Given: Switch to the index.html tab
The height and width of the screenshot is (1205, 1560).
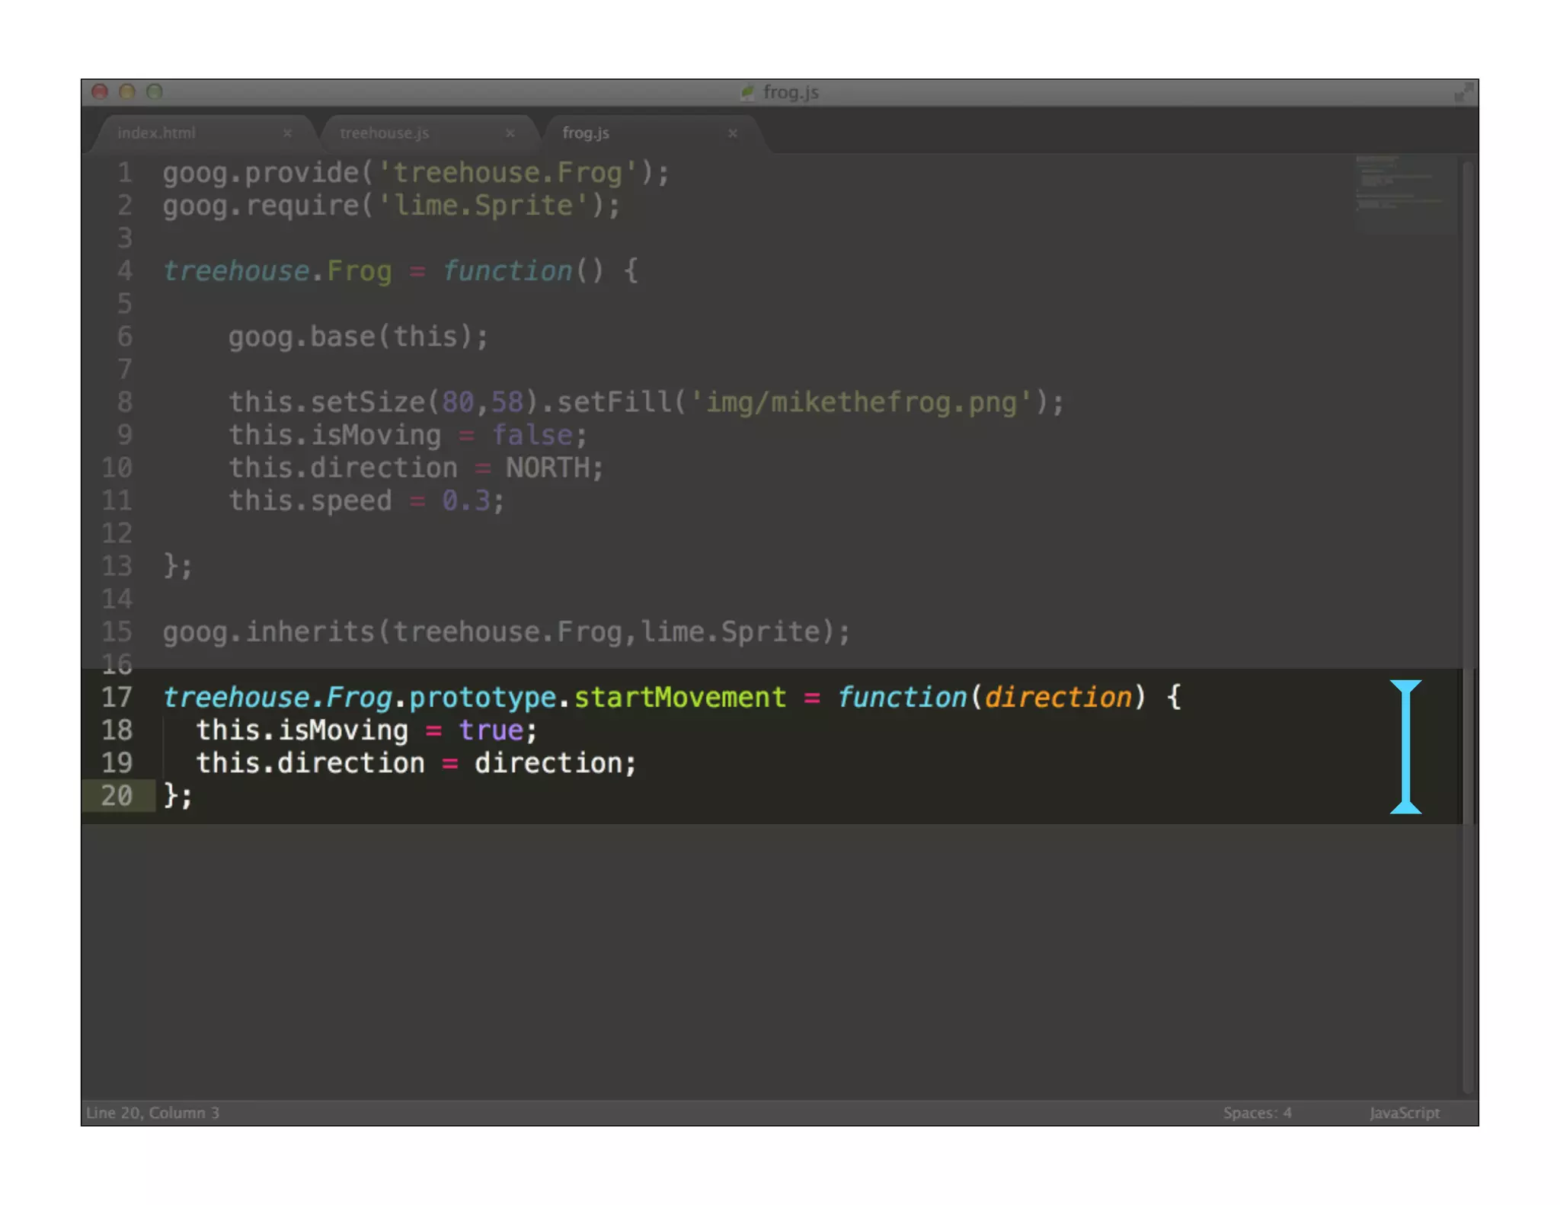Looking at the screenshot, I should coord(157,133).
